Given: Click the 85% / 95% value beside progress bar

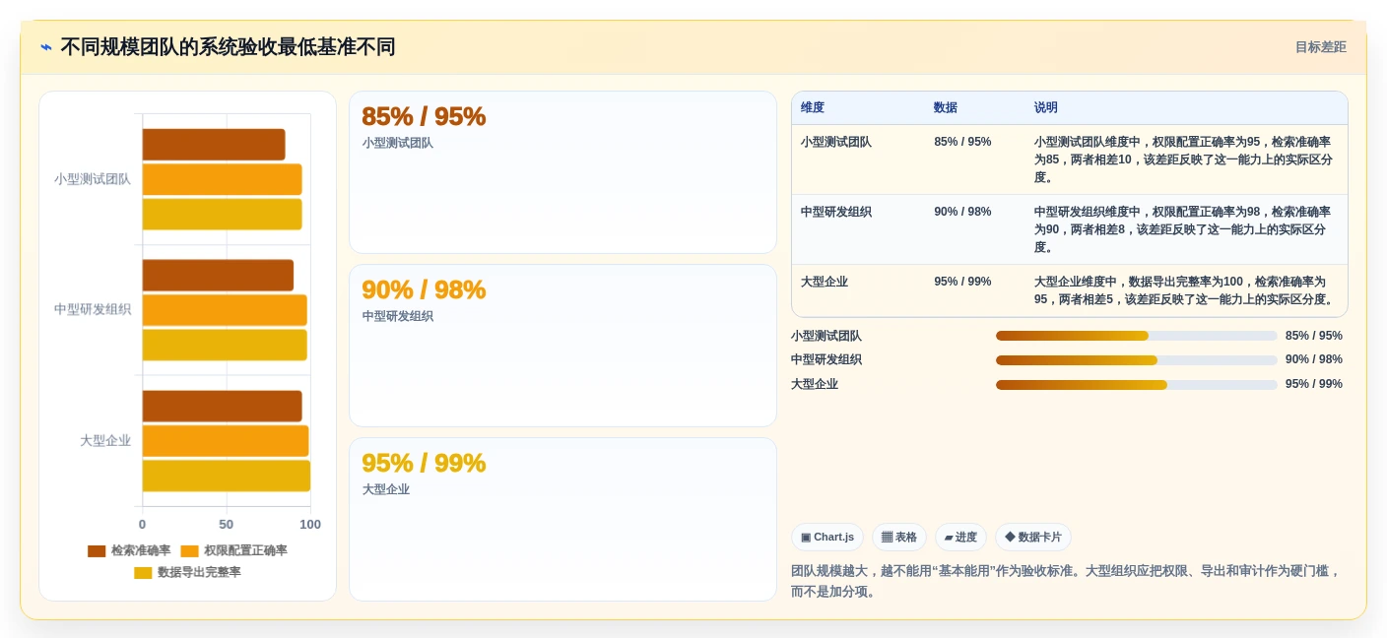Looking at the screenshot, I should click(x=1314, y=336).
